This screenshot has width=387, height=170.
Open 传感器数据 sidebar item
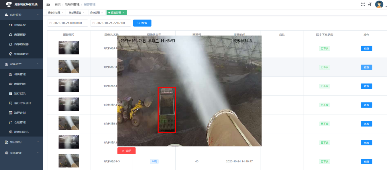pyautogui.click(x=21, y=54)
